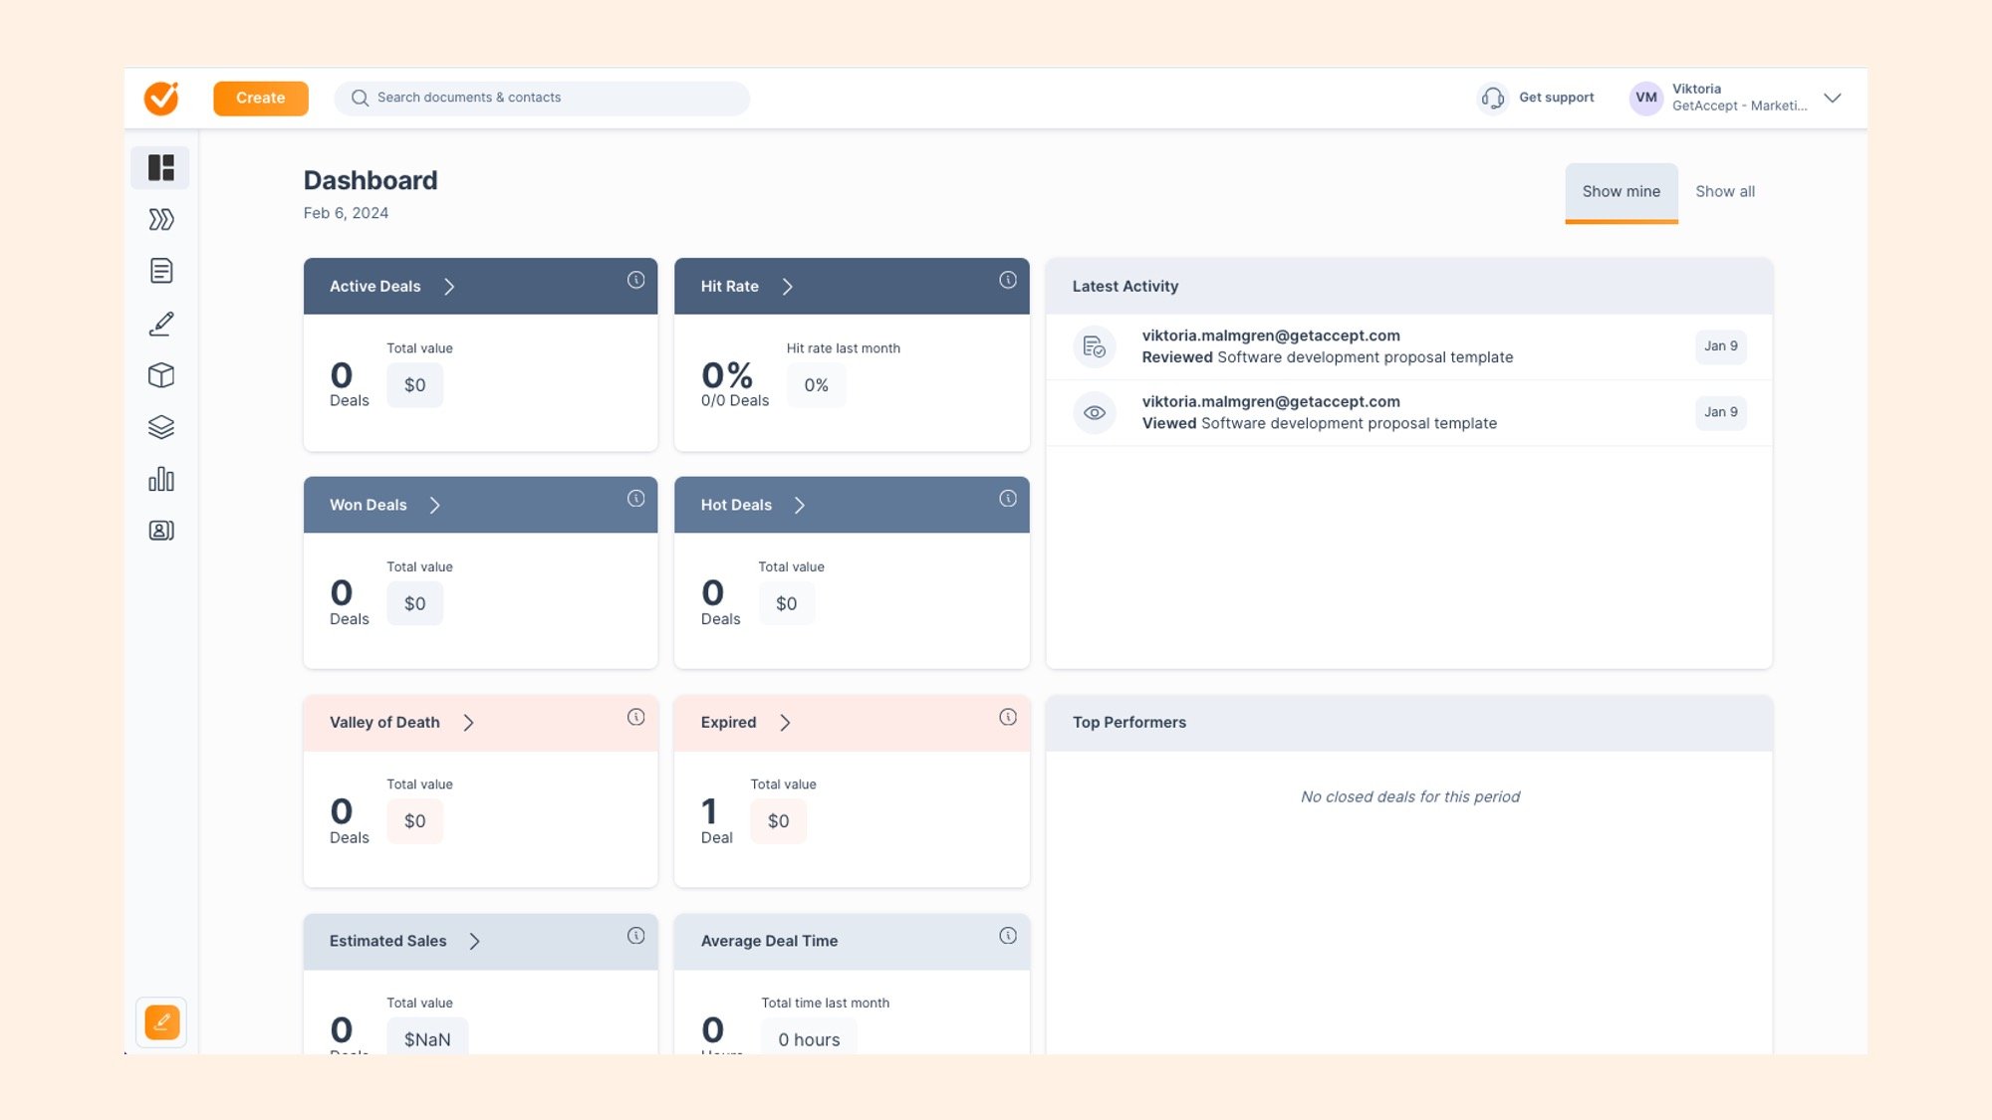
Task: Open the Analytics/chart bar icon
Action: [160, 479]
